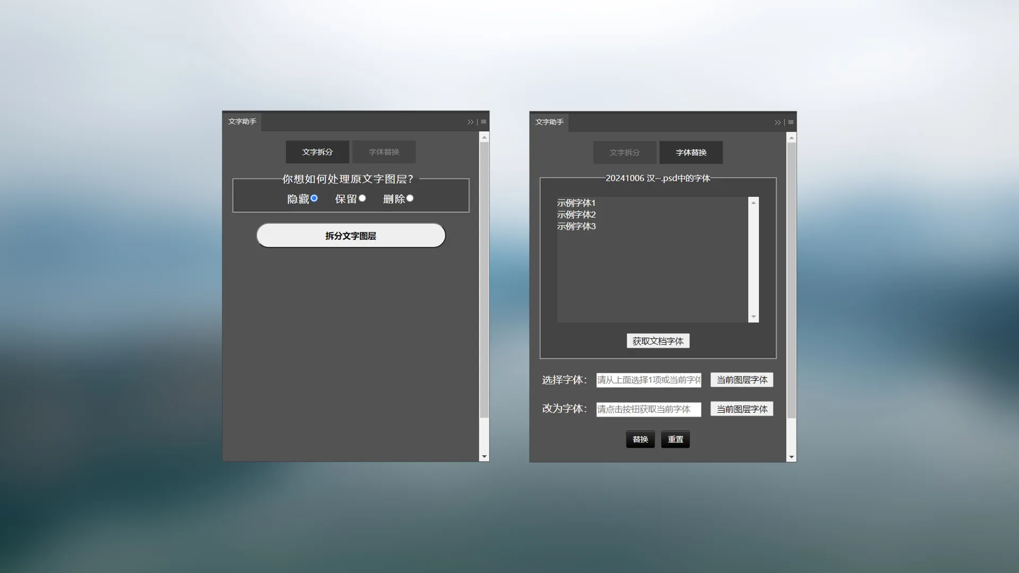Click the 替换 button
This screenshot has width=1019, height=573.
click(640, 439)
